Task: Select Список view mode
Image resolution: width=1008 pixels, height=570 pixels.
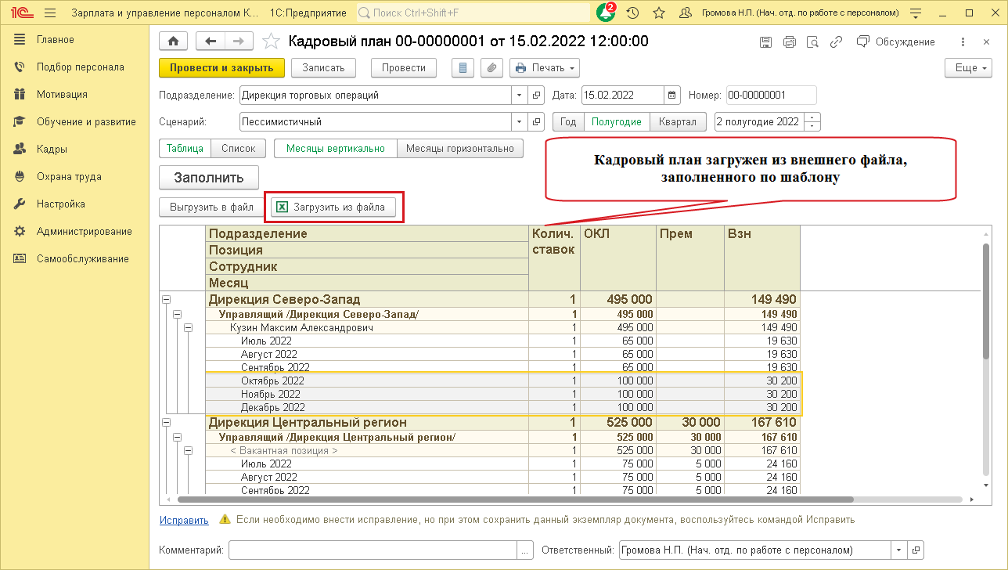Action: [x=238, y=148]
